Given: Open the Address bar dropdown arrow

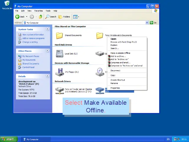Looking at the screenshot, I should point(147,23).
